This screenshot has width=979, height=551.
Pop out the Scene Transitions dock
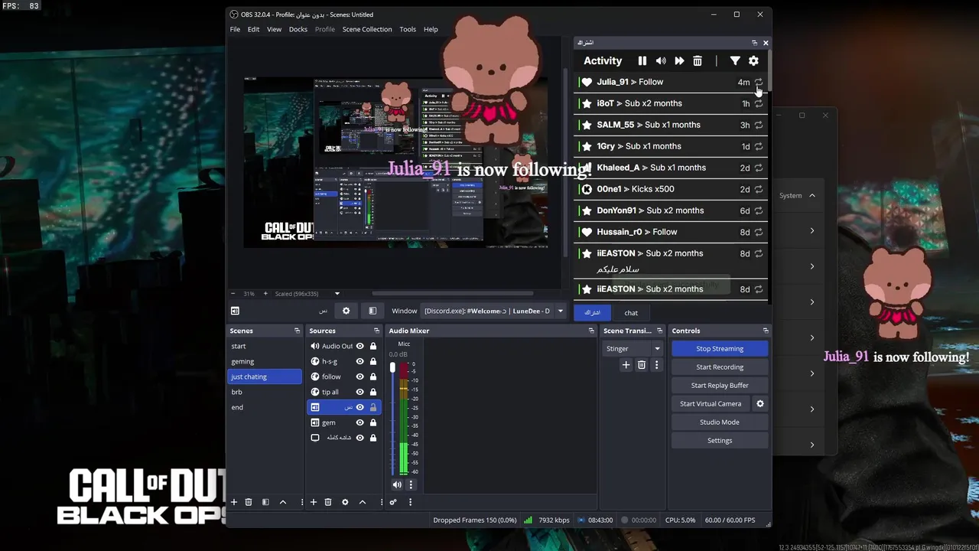click(659, 331)
